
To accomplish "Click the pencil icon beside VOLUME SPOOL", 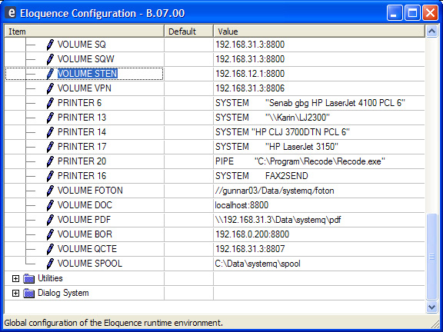I will 50,264.
